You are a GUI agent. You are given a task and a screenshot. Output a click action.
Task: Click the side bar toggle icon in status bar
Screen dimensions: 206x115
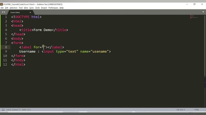(3, 110)
